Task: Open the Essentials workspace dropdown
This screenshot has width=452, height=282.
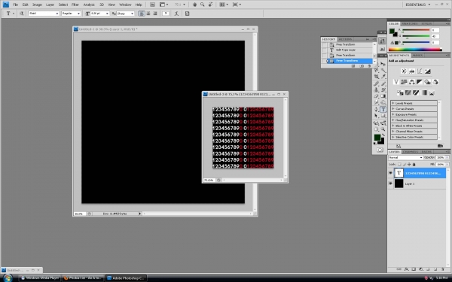Action: tap(417, 5)
